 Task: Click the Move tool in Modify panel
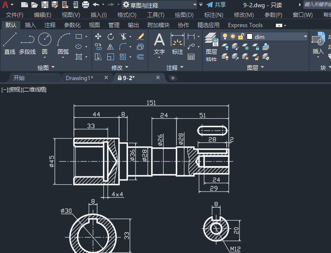pos(98,36)
